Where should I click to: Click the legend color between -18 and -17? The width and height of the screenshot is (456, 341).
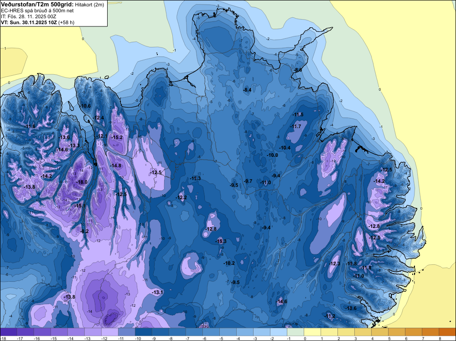[9, 332]
